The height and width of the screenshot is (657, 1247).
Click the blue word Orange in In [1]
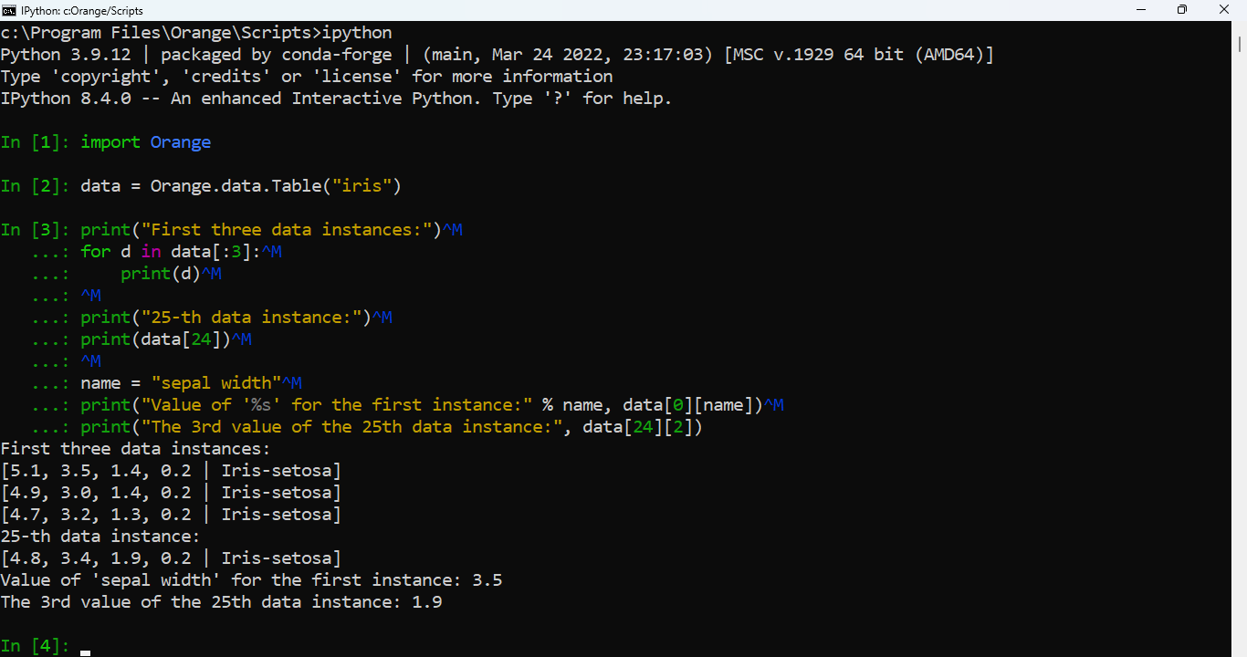[180, 142]
